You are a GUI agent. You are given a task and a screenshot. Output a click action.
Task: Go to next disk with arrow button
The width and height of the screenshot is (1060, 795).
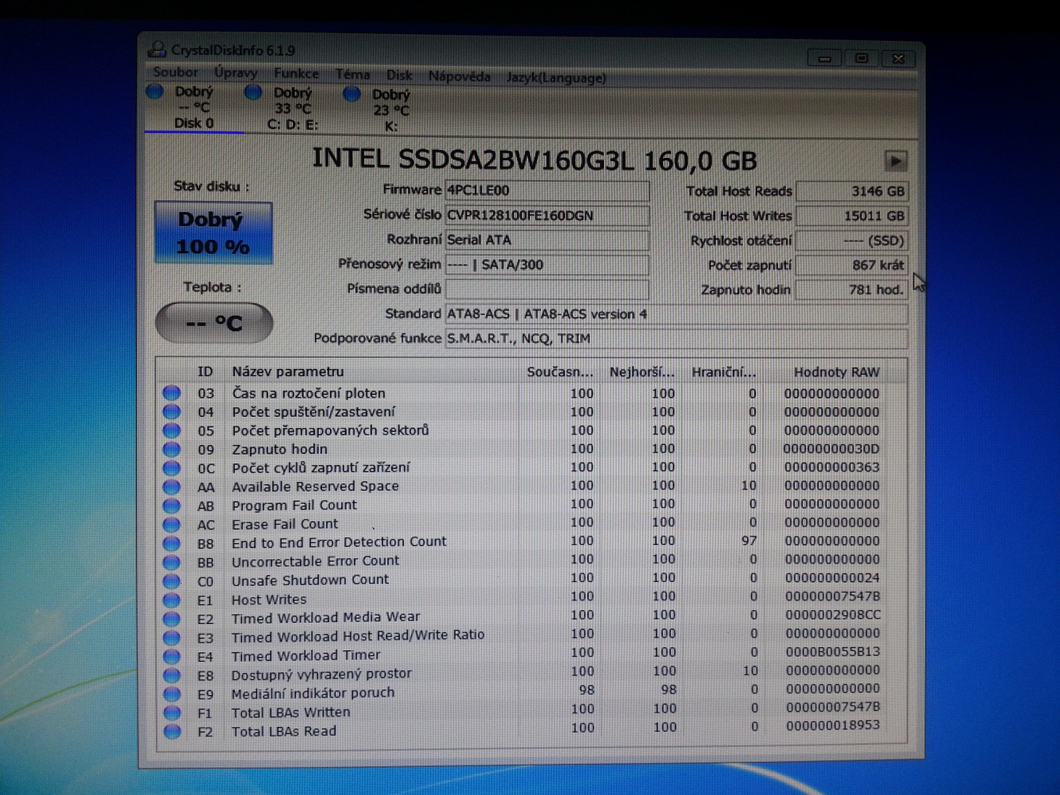pos(896,161)
